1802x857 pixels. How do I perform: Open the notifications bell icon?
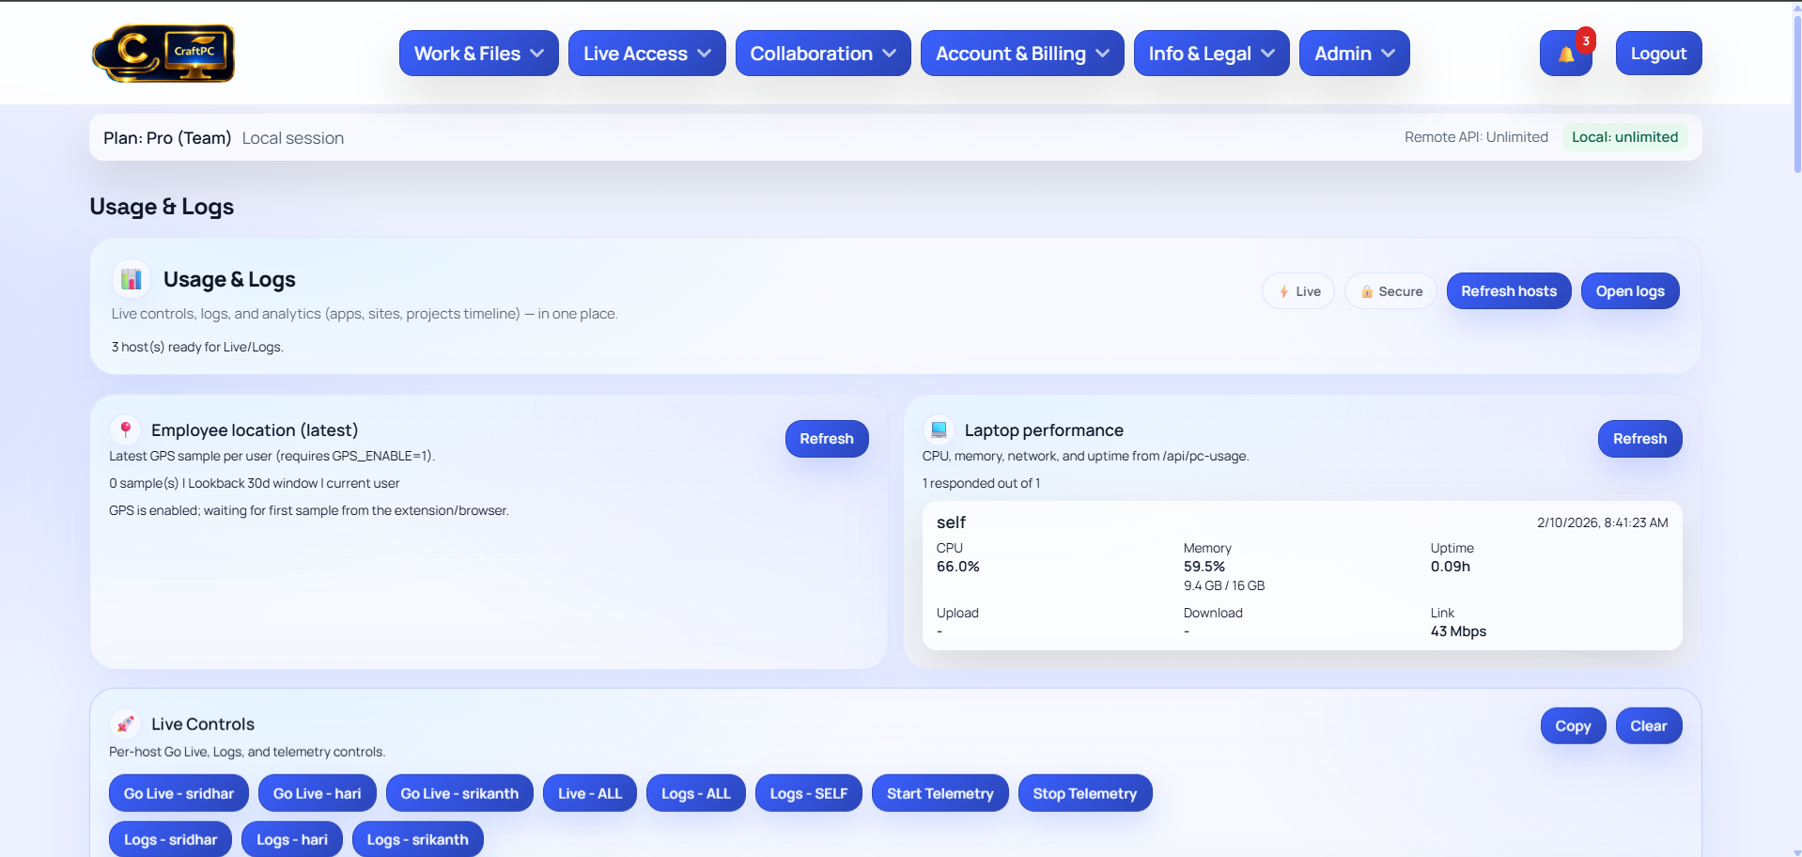tap(1566, 54)
